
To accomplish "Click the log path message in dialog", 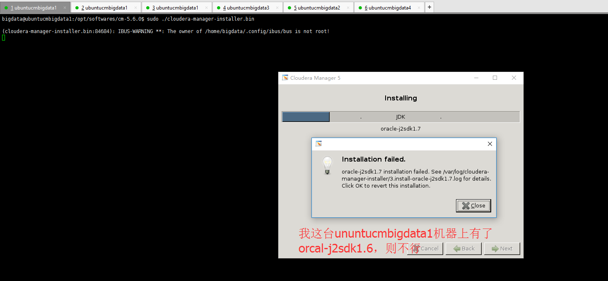I will coord(416,179).
